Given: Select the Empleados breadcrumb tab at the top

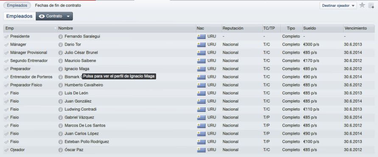Looking at the screenshot, I should point(17,5).
